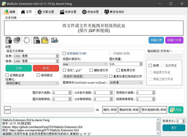Open the 保持纵横比 aspect ratio dropdown
This screenshot has width=188, height=137.
32,83
